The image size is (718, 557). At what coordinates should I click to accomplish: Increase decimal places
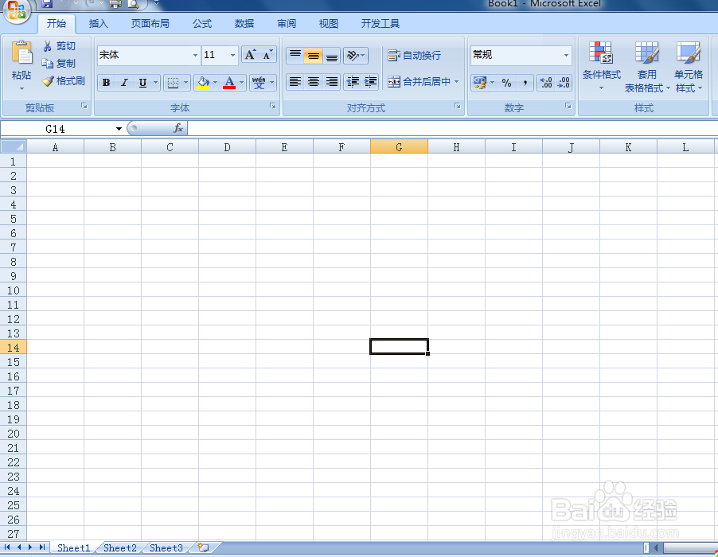pos(546,83)
